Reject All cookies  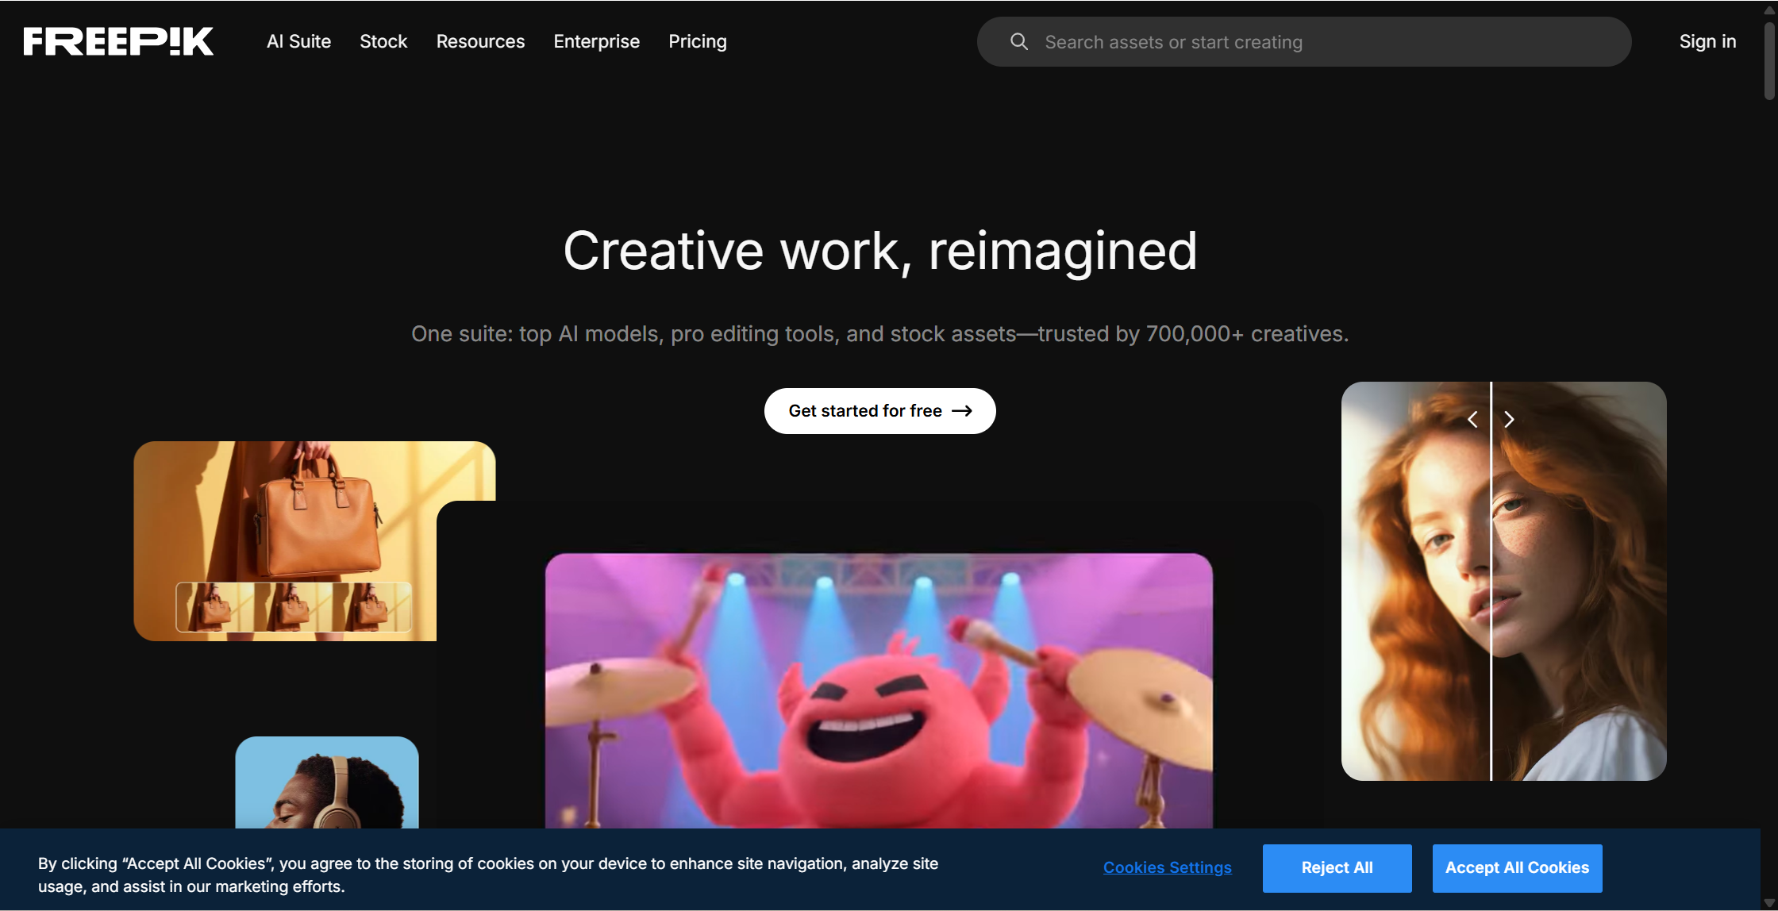pyautogui.click(x=1337, y=868)
